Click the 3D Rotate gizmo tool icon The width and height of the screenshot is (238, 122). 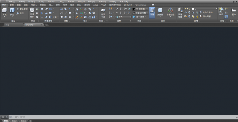[x=81, y=13]
